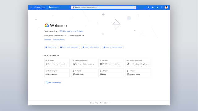Copy the project number to clipboard
This screenshot has width=198, height=111.
pos(65,35)
